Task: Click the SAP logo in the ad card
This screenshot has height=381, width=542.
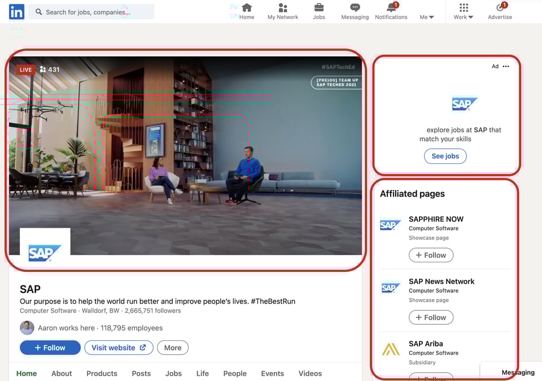Action: (x=464, y=104)
